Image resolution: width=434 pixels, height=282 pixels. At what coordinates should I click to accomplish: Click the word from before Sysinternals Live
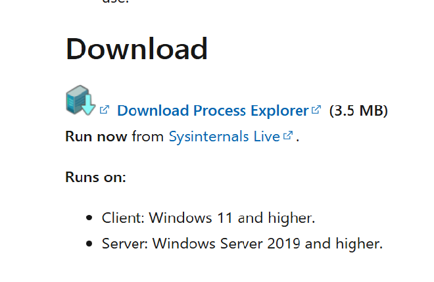[x=148, y=137]
